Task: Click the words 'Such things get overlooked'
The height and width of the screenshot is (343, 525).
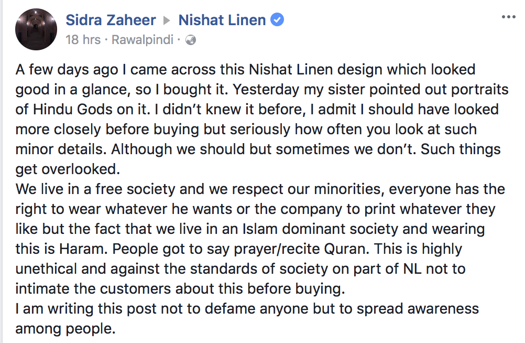Action: [x=258, y=159]
